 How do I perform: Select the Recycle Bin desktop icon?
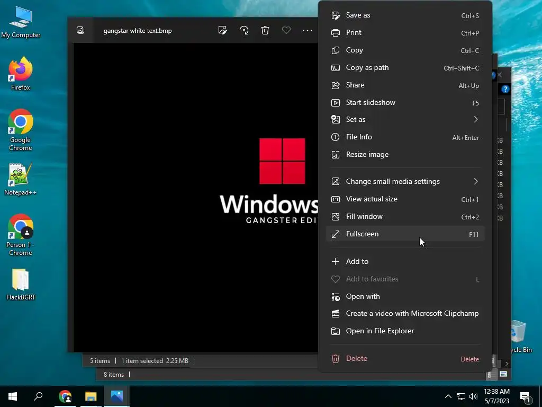point(521,337)
